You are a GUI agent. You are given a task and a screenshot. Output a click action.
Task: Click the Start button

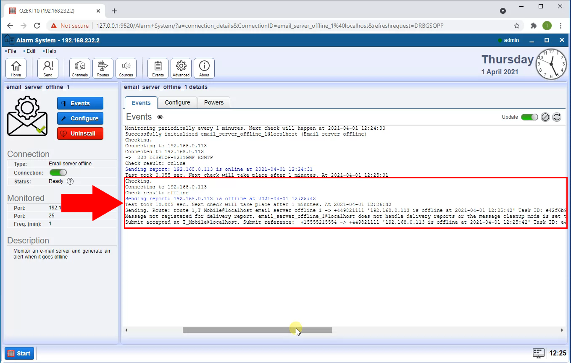coord(19,353)
